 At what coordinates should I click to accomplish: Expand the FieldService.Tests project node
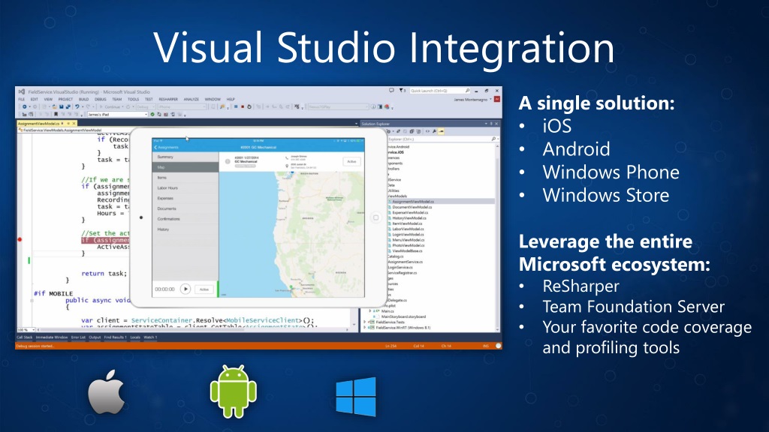(364, 322)
